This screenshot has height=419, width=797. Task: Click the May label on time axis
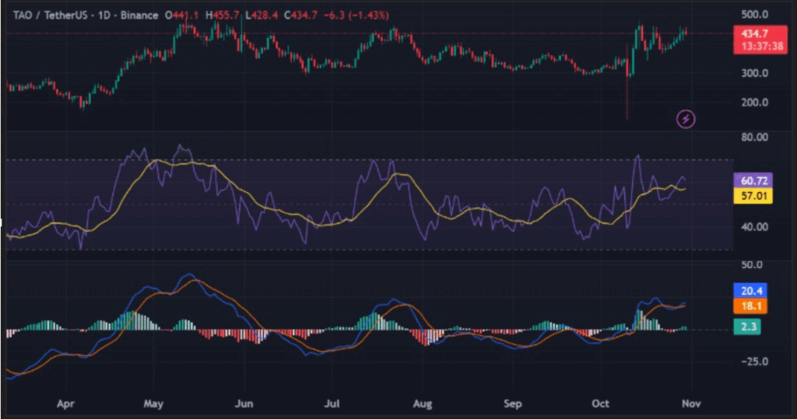point(154,404)
